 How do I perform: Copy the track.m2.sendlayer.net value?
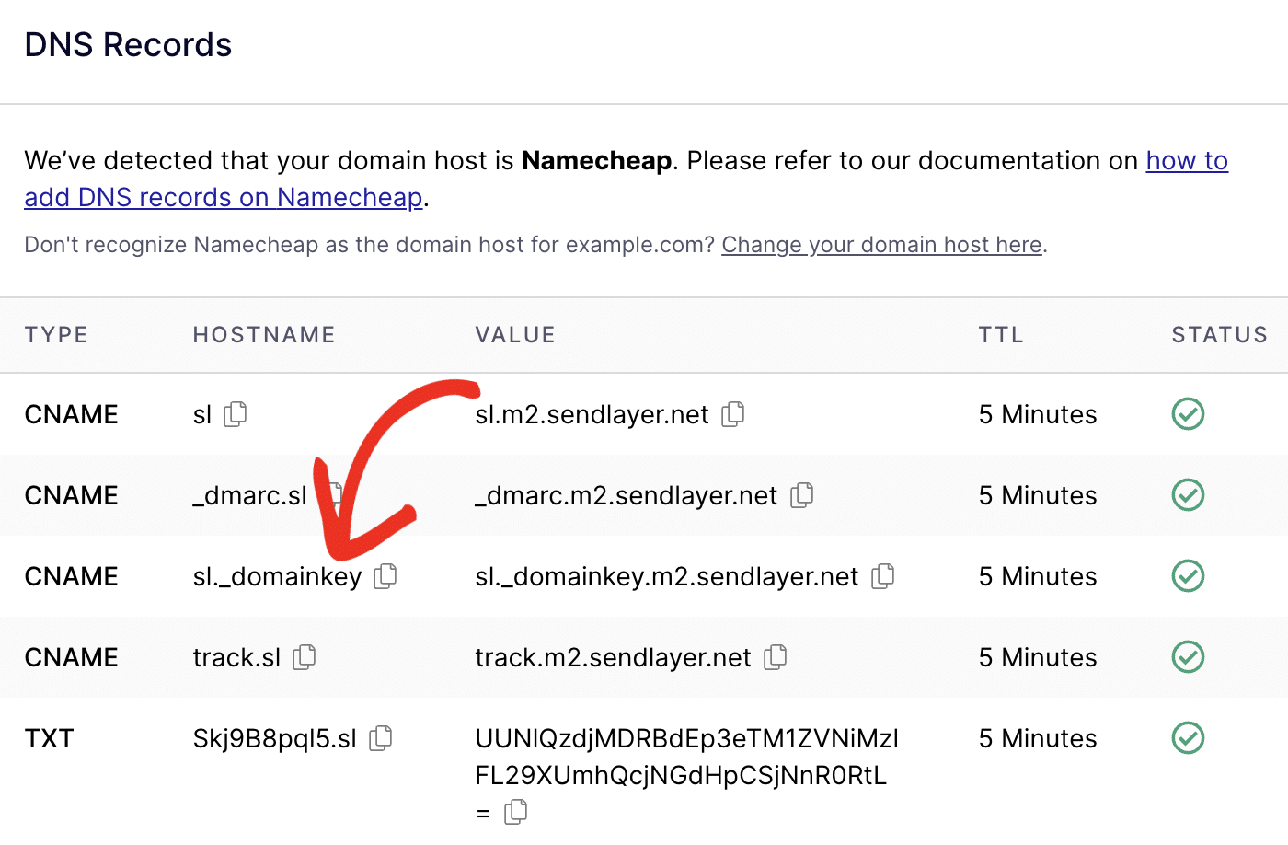click(x=776, y=657)
